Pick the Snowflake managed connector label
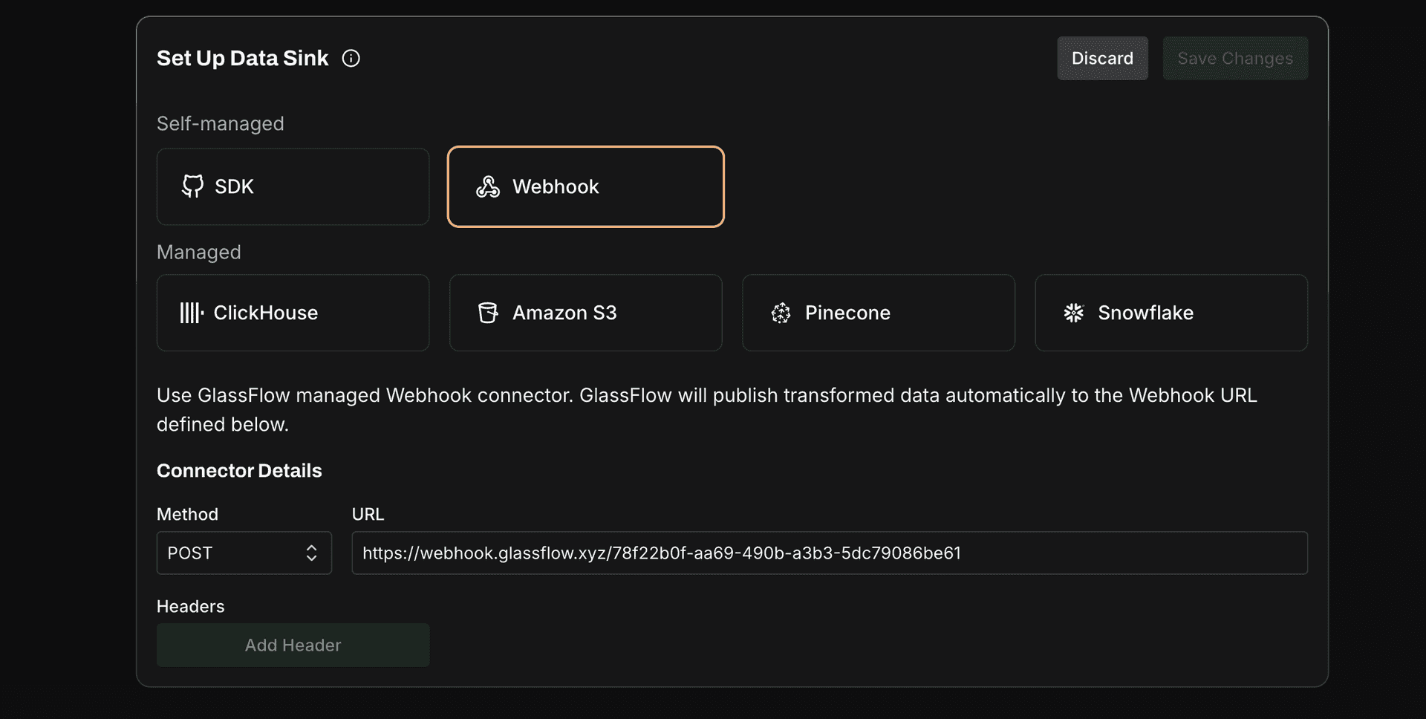The width and height of the screenshot is (1426, 719). click(x=1145, y=313)
